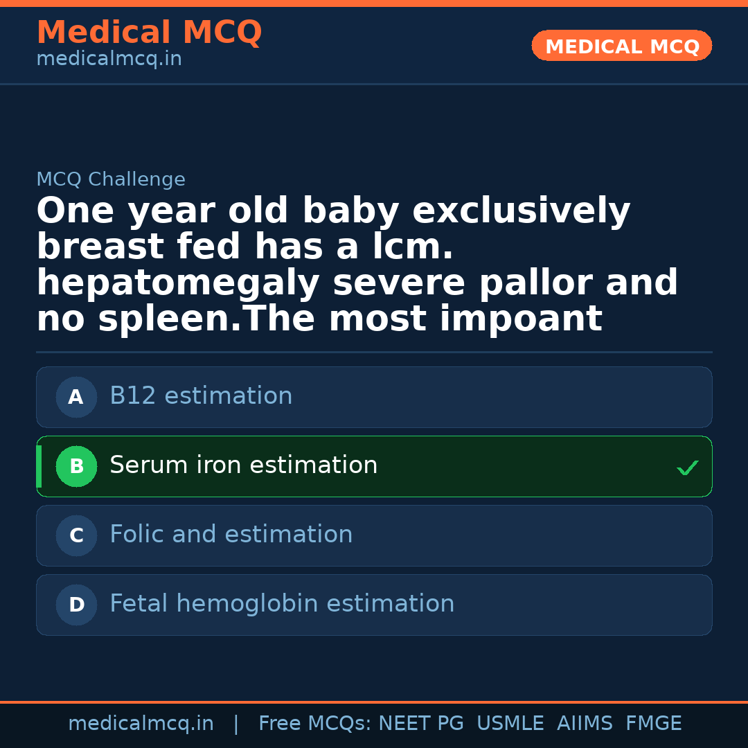Click the green B badge icon
Image resolution: width=748 pixels, height=748 pixels.
(x=76, y=466)
